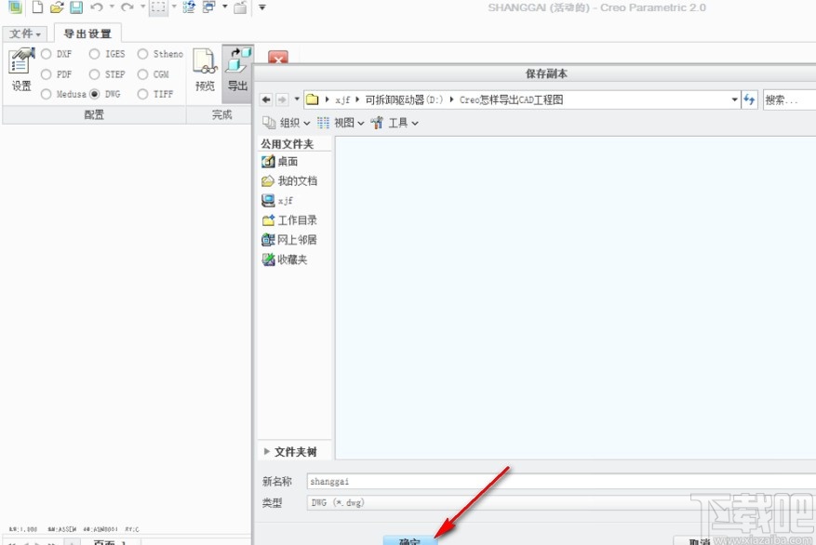
Task: Open the 组织 menu
Action: (287, 123)
